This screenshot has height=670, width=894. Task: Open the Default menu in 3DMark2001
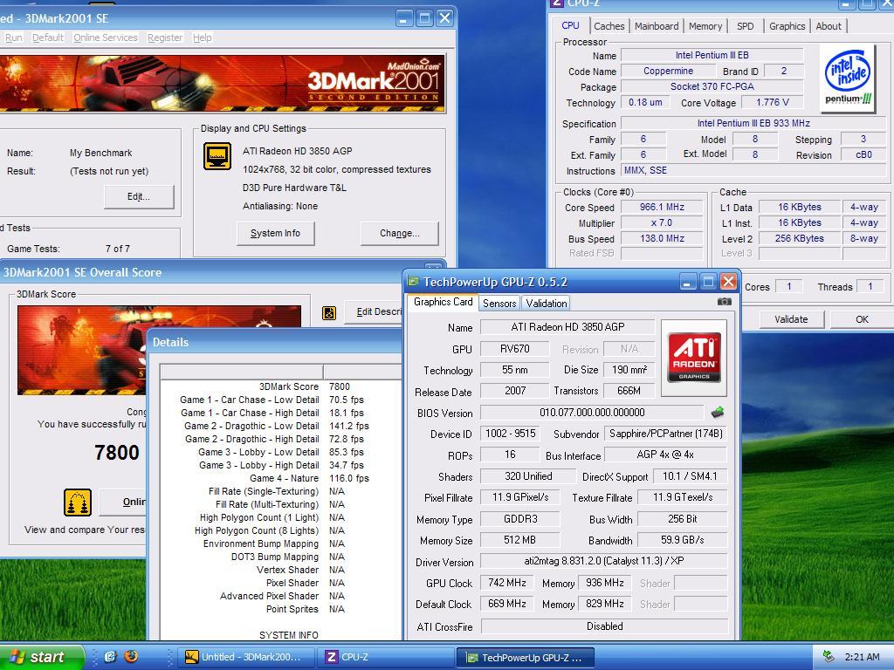(48, 38)
